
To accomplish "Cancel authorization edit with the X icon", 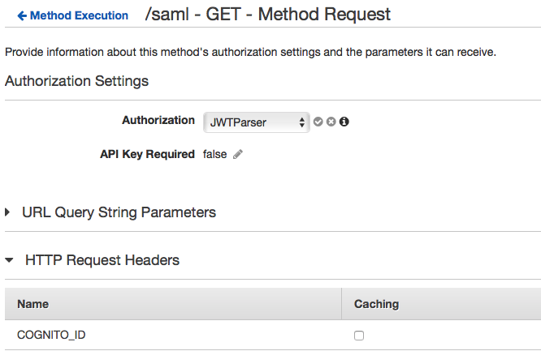I will point(331,122).
